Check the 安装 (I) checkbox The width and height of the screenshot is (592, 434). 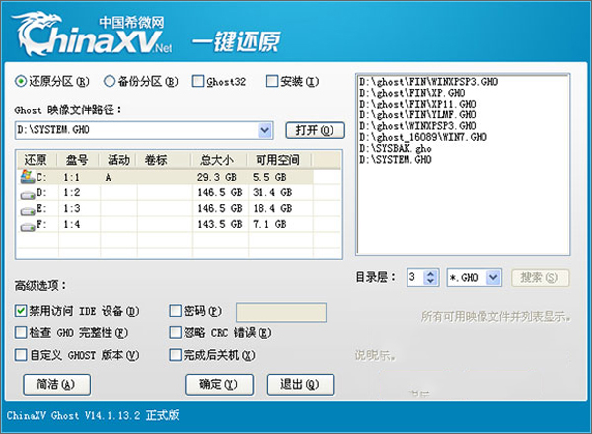(x=272, y=81)
